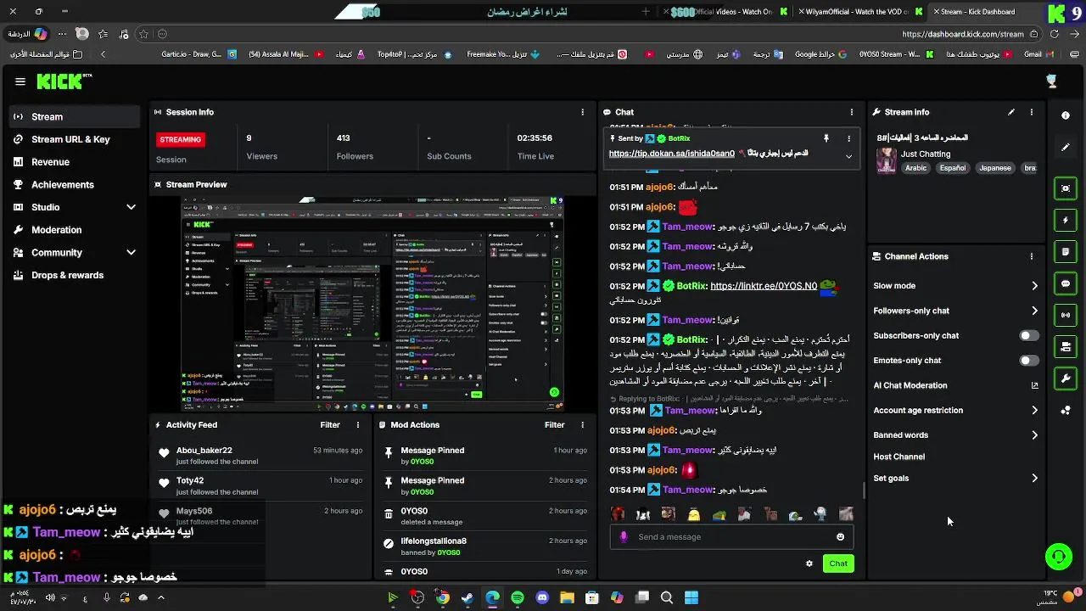Toggle Subscribers-only chat switch
1086x611 pixels.
pos(1028,335)
